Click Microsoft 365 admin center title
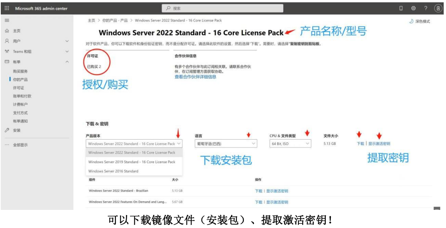The height and width of the screenshot is (228, 446). coord(41,8)
